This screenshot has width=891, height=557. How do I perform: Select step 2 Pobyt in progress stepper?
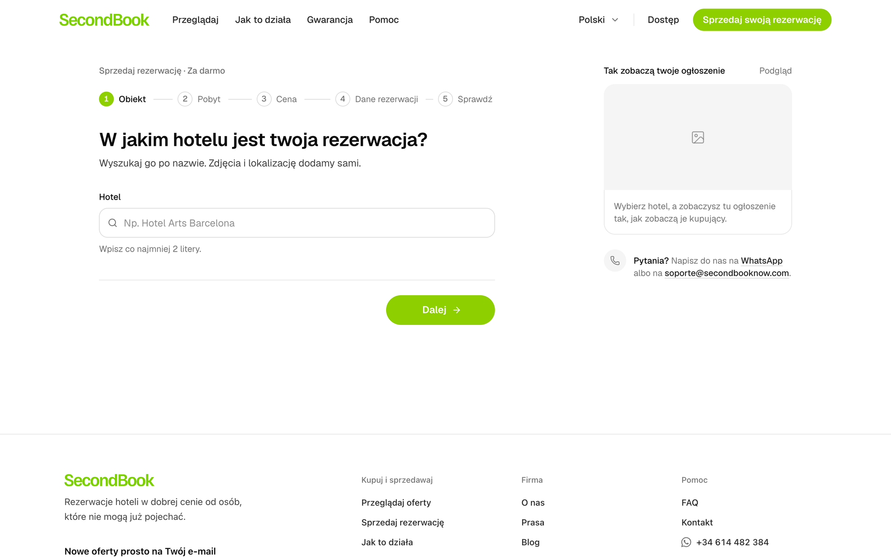click(x=199, y=99)
